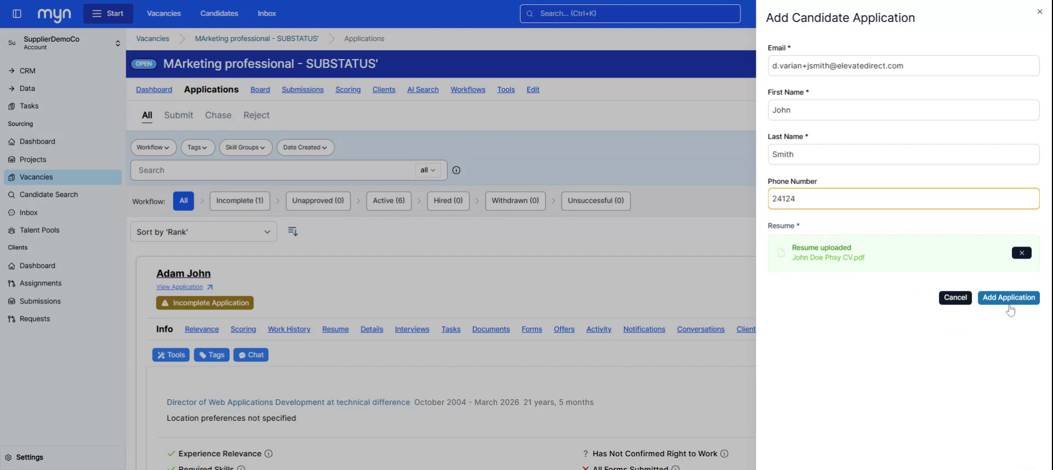Screen dimensions: 1053x470
Task: Open Talent Pools in the sidebar
Action: coord(39,230)
